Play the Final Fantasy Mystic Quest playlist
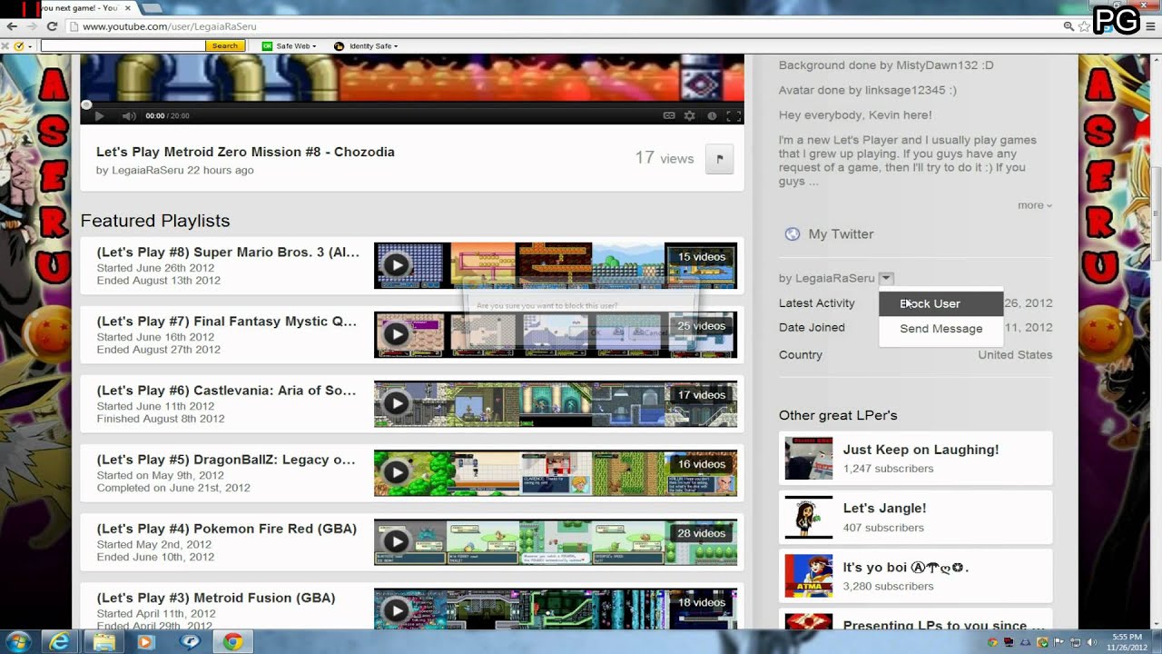This screenshot has height=654, width=1162. pyautogui.click(x=396, y=334)
